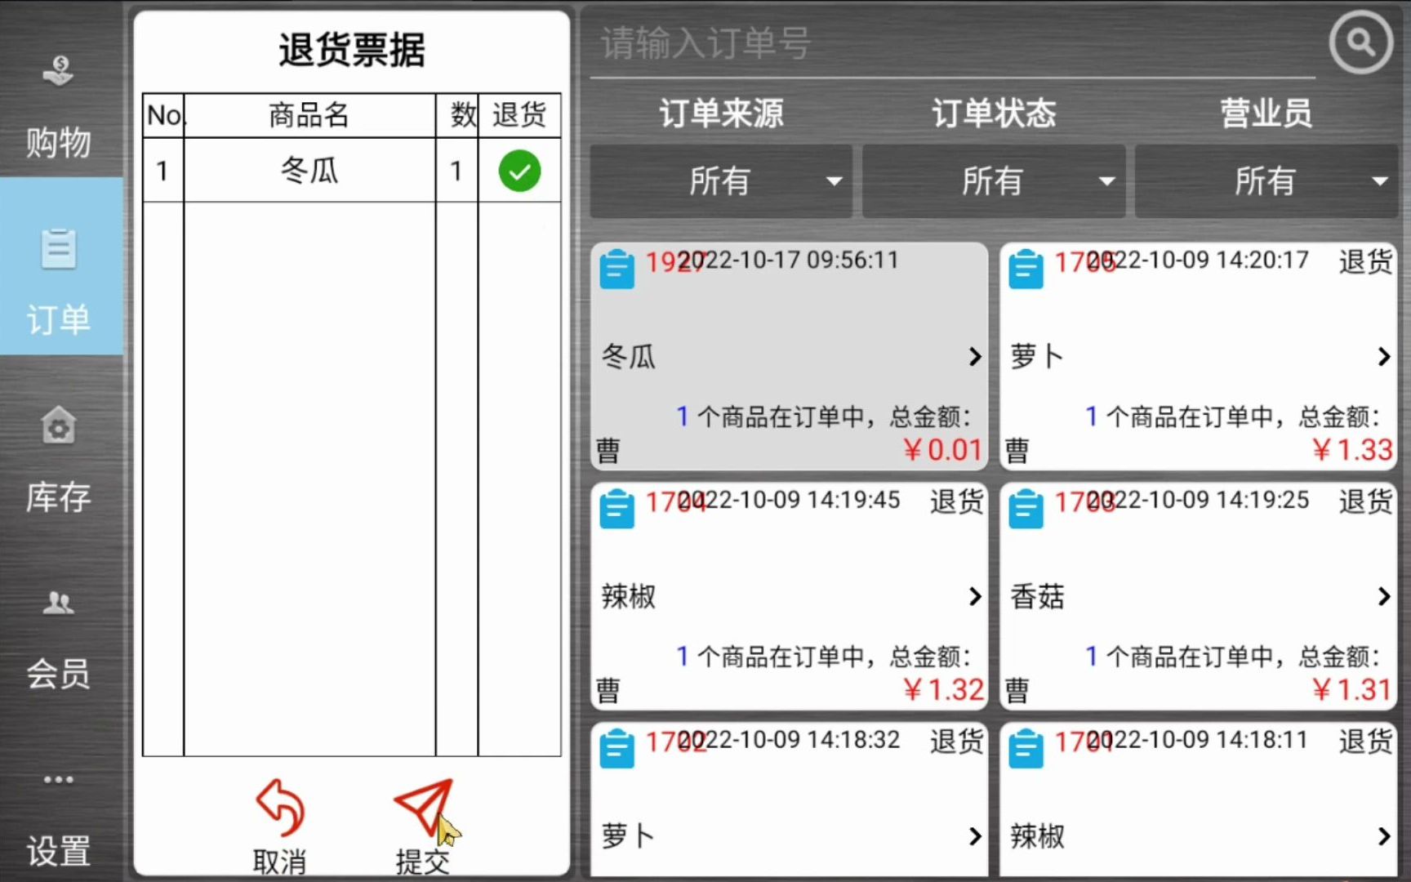
Task: Click the 2022-10-17 09:56:11 timestamp
Action: (x=788, y=261)
